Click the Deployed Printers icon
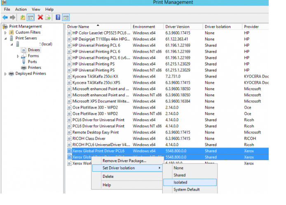286x205 pixels. click(x=11, y=74)
